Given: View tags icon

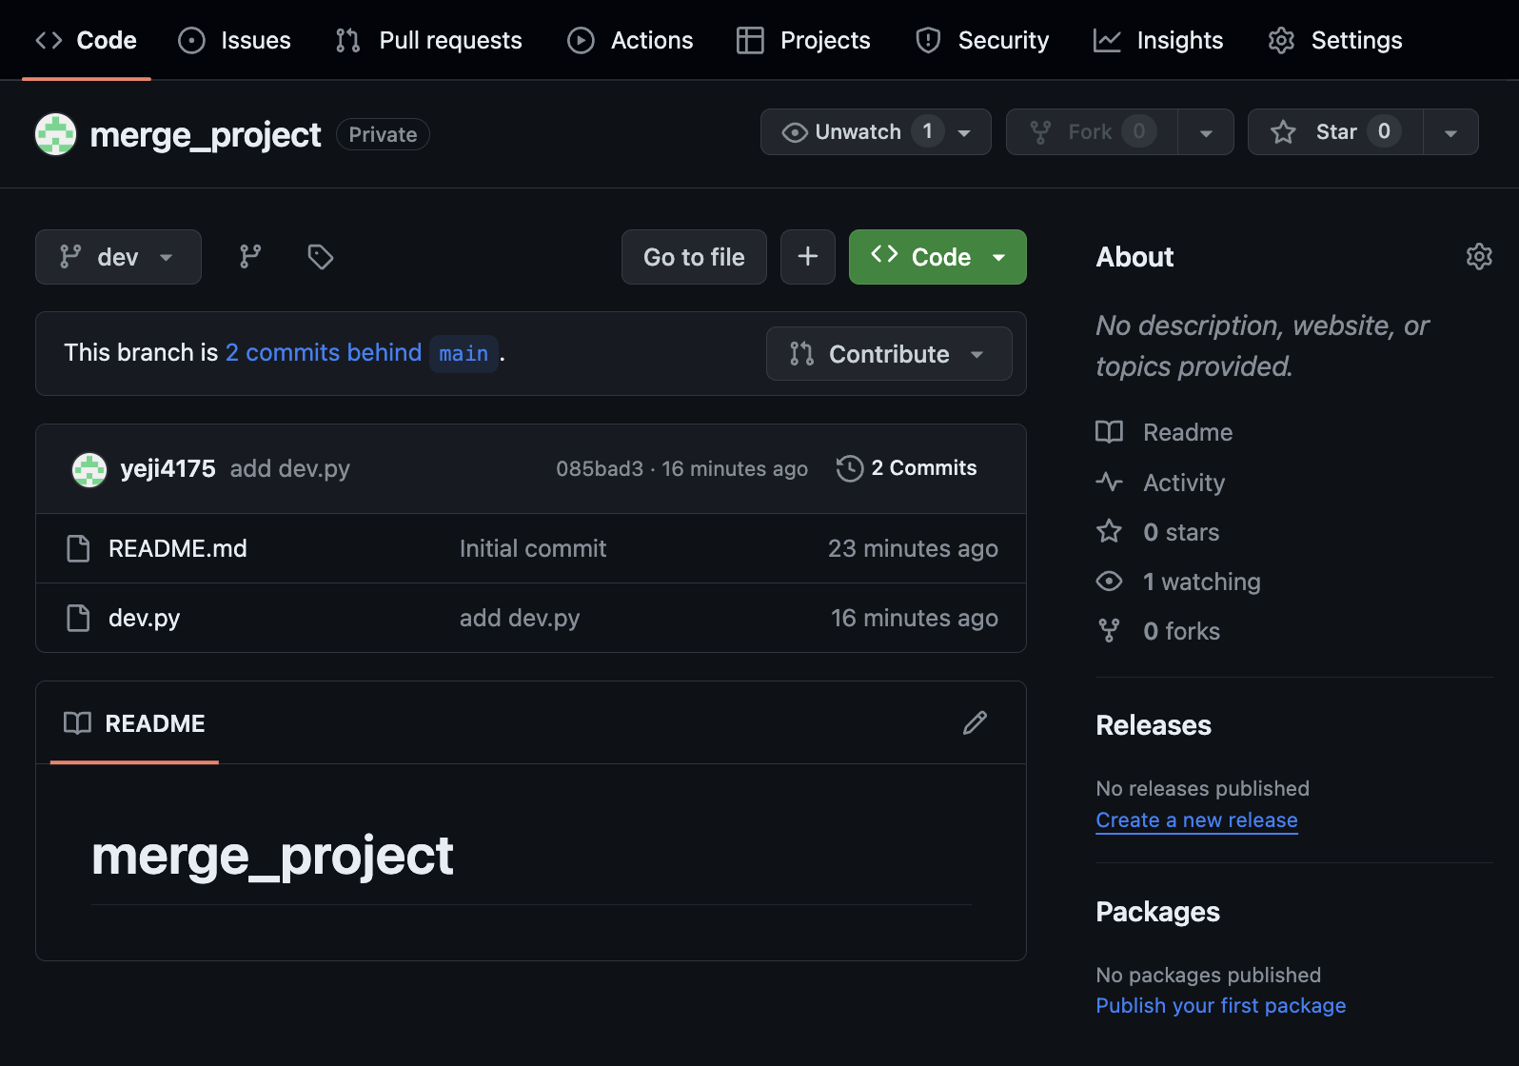Looking at the screenshot, I should point(321,257).
